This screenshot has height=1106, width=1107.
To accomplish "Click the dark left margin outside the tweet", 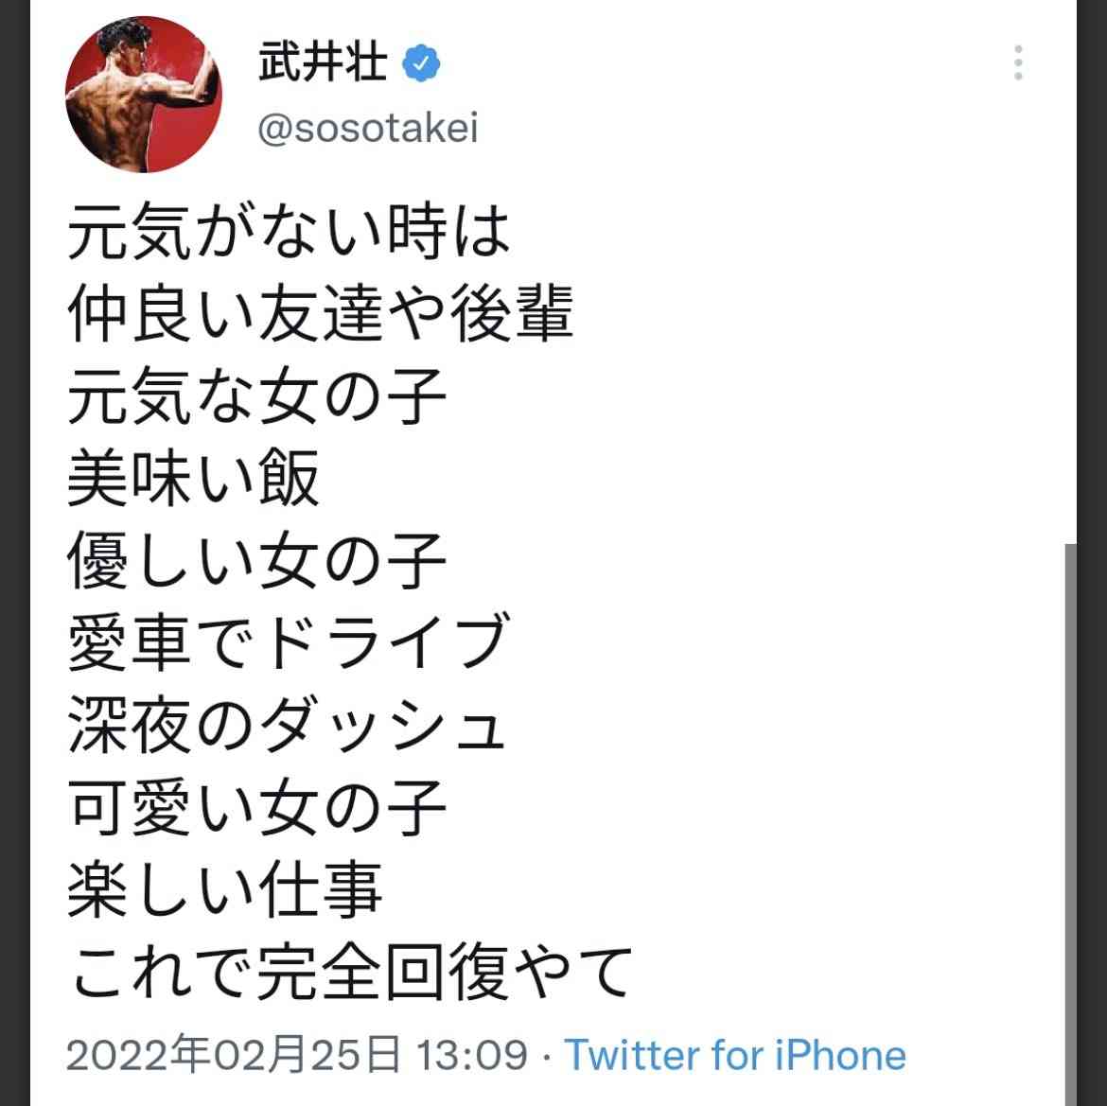I will point(15,553).
